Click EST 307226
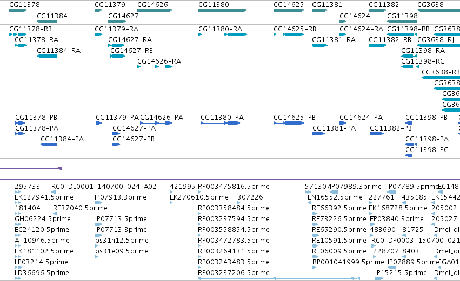This screenshot has height=281, width=460. [x=250, y=197]
